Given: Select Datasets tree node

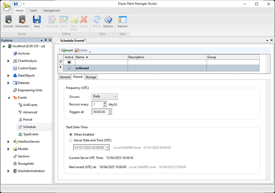Looking at the screenshot, I should click(x=23, y=83).
